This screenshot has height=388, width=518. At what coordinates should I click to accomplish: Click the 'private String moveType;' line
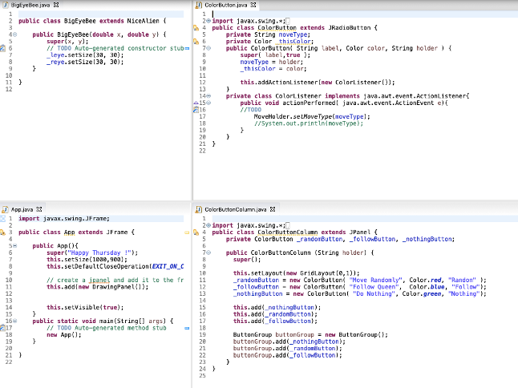(x=269, y=34)
